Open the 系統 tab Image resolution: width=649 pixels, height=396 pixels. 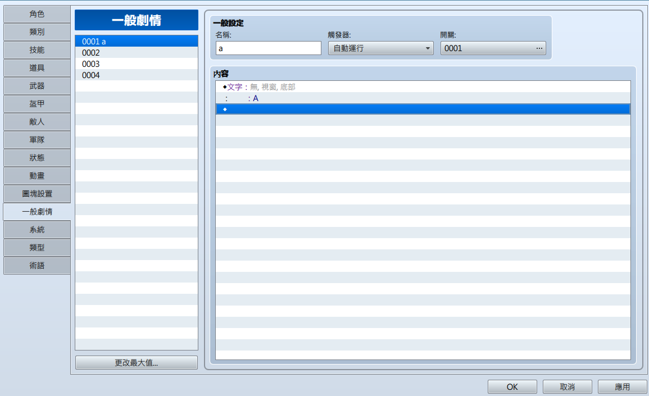pos(37,230)
